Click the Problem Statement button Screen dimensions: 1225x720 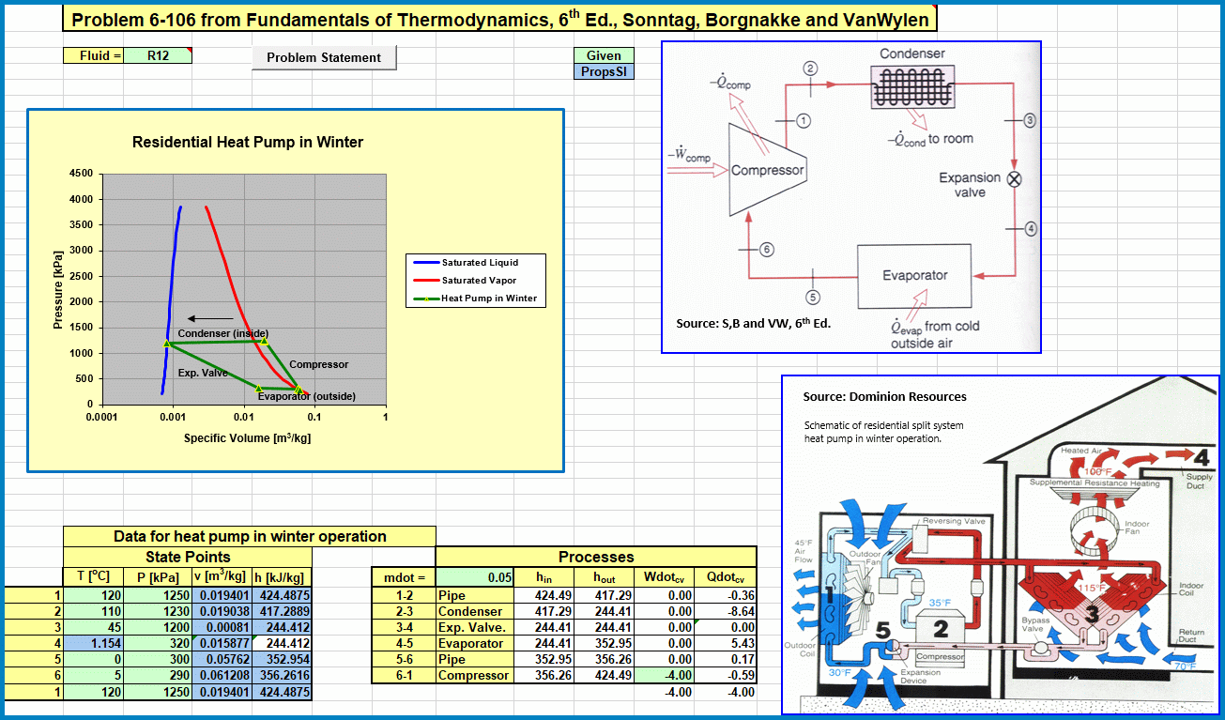pos(324,57)
